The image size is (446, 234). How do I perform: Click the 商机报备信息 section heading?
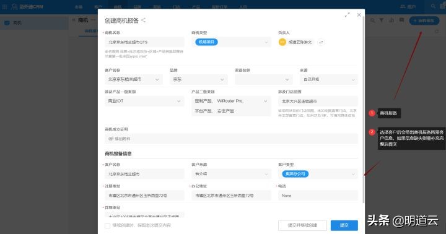point(118,154)
